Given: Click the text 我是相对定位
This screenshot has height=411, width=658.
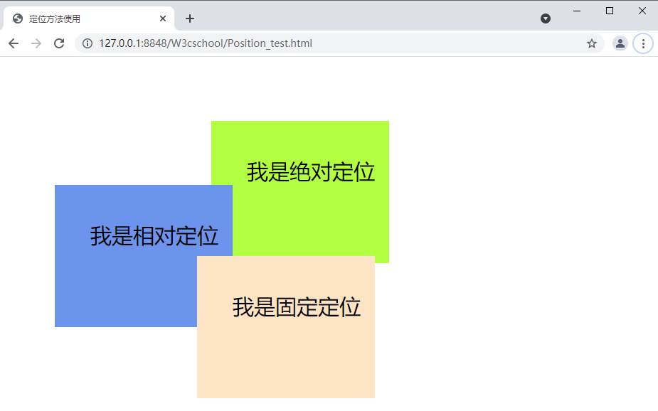Looking at the screenshot, I should point(154,236).
